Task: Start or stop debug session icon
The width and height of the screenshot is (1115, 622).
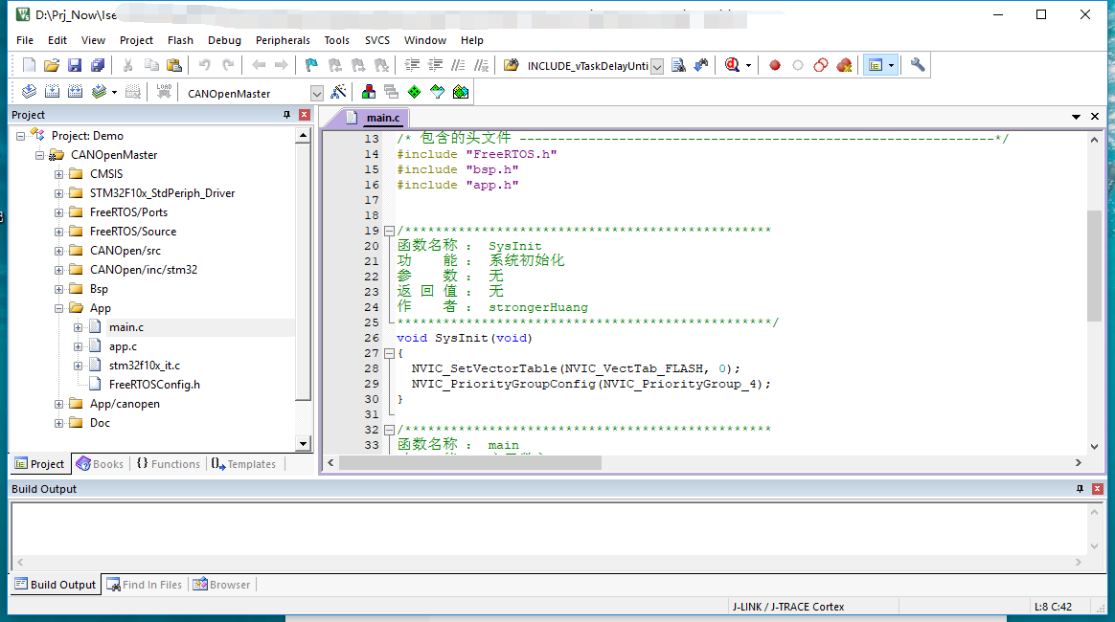Action: (733, 65)
